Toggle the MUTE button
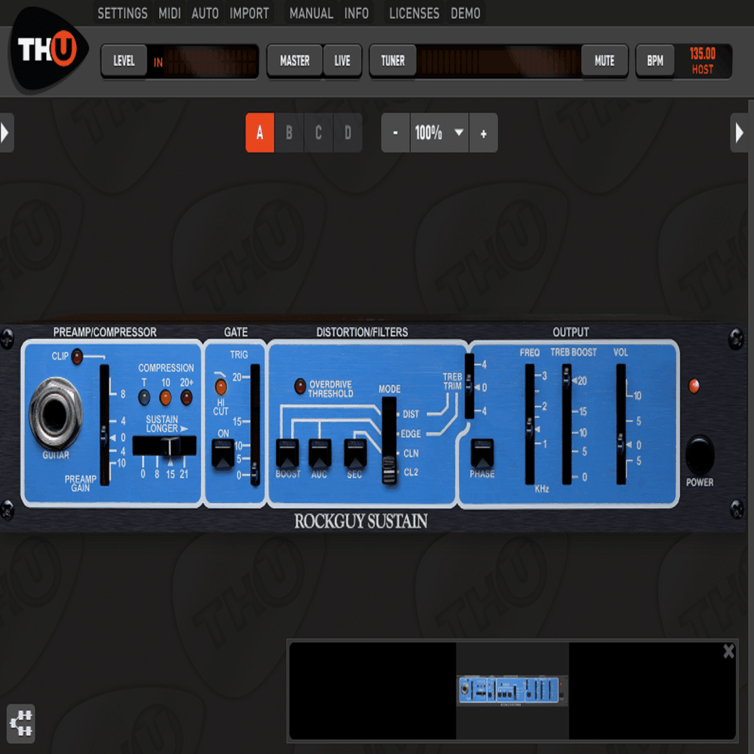Screen dimensions: 754x754 pos(604,60)
